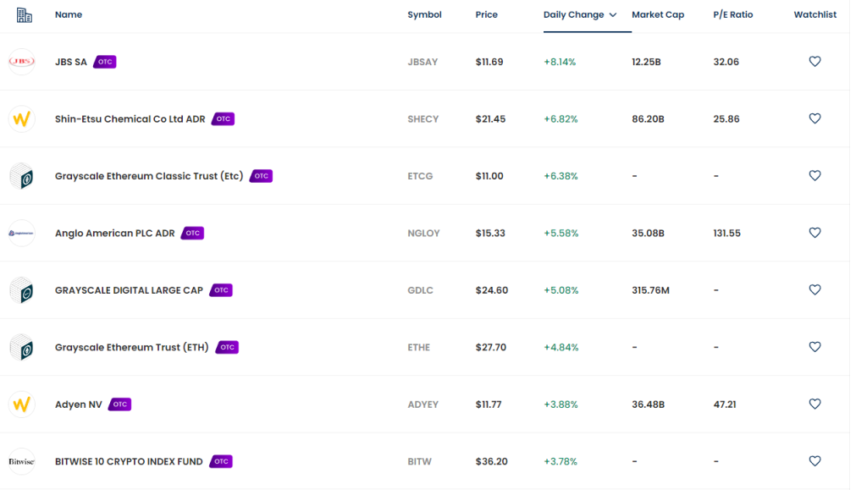Open the Anglo American PLC logo
Screen dimensions: 867x490
click(21, 233)
